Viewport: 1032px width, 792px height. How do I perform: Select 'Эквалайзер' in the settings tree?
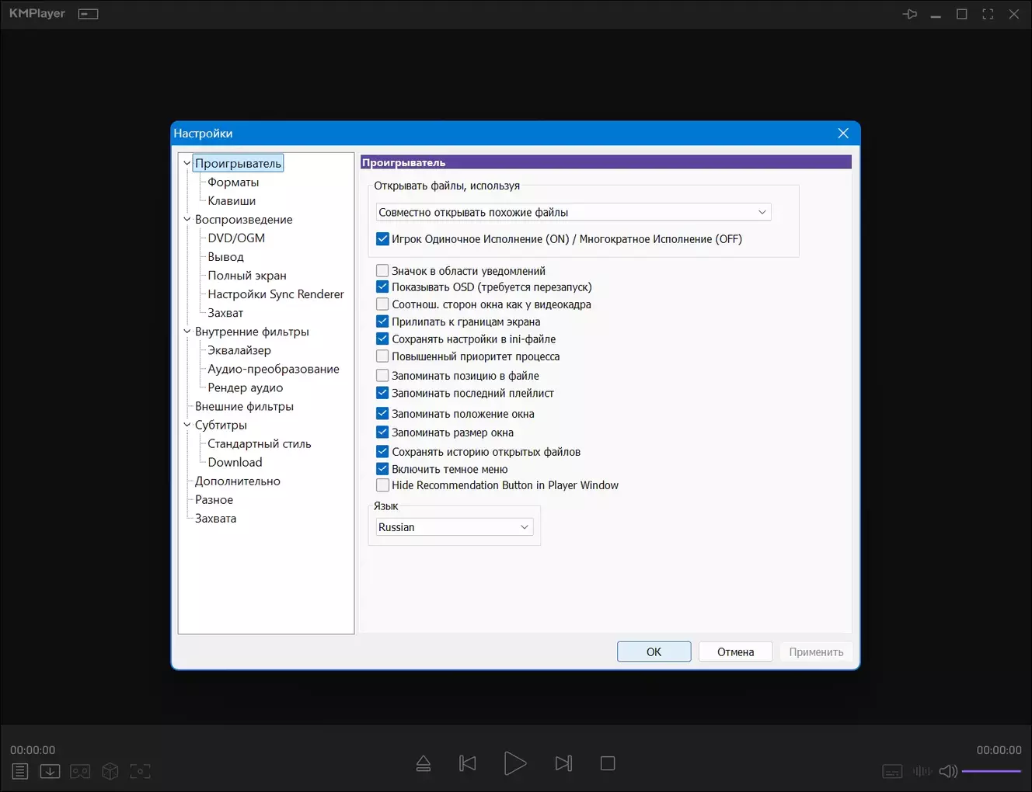[x=239, y=350]
